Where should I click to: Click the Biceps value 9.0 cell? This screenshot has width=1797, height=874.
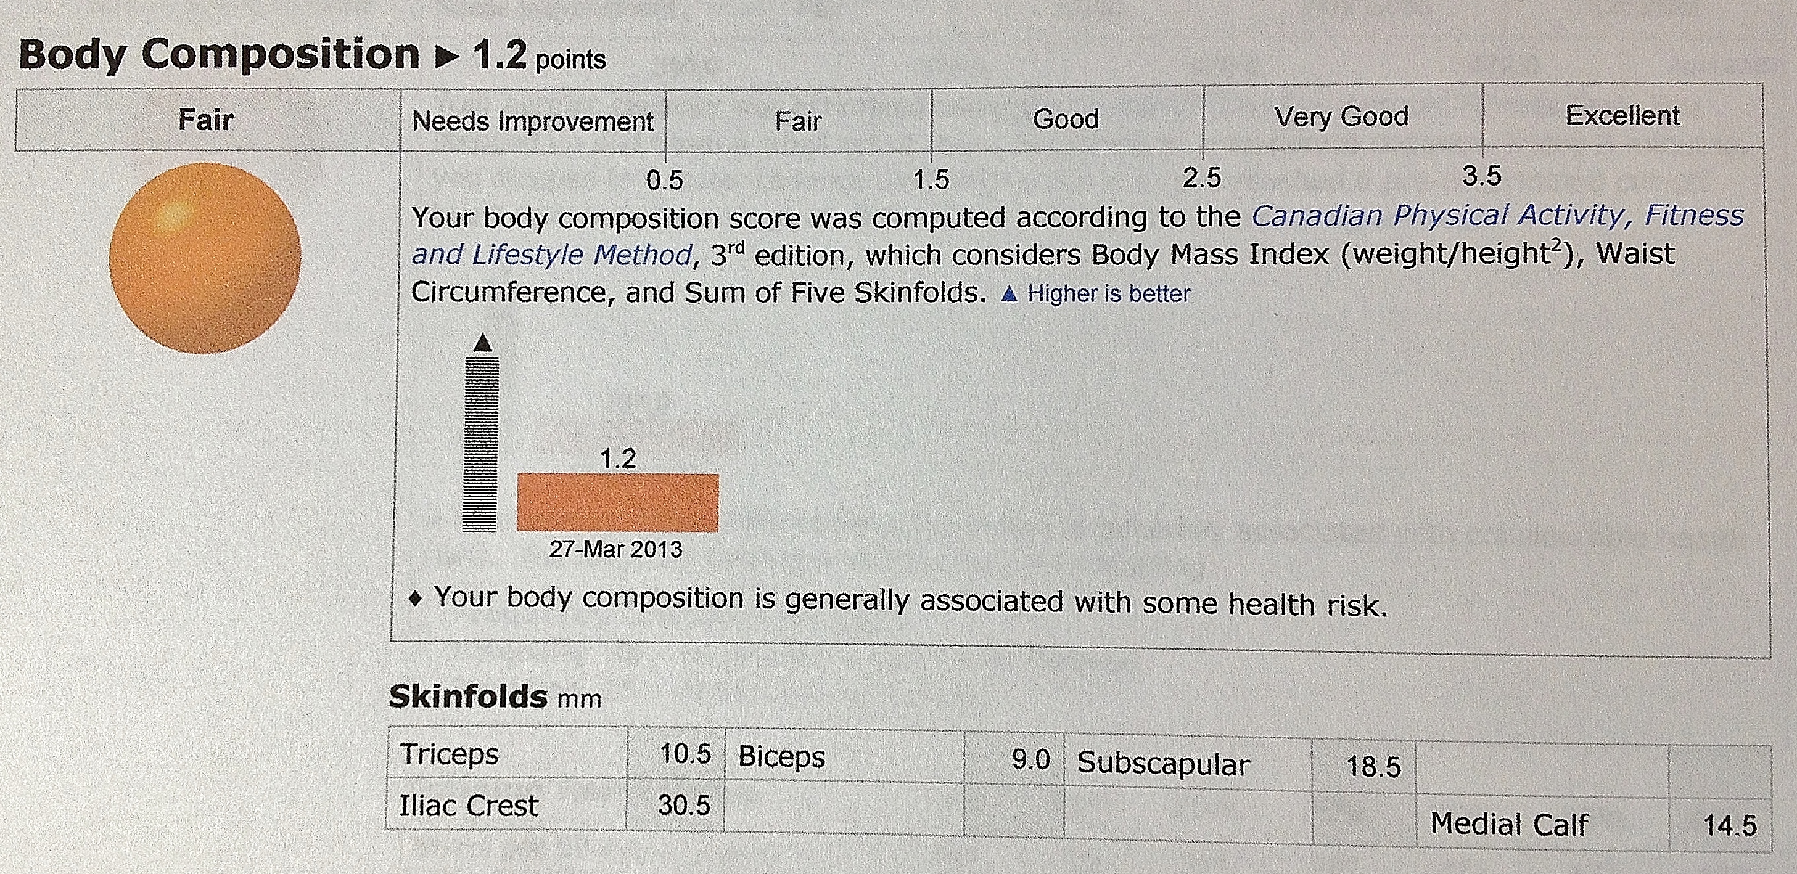coord(1014,758)
